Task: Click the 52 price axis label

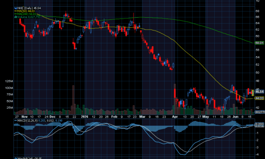Action: click(257, 65)
